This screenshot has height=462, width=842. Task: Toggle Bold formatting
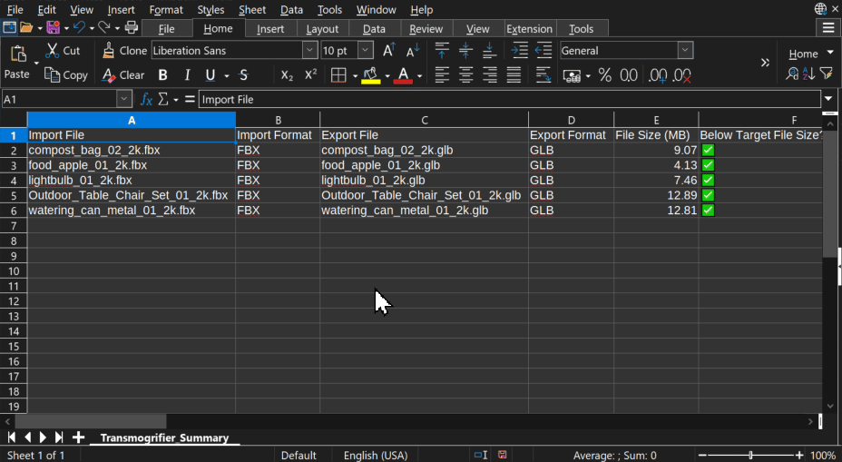point(163,75)
